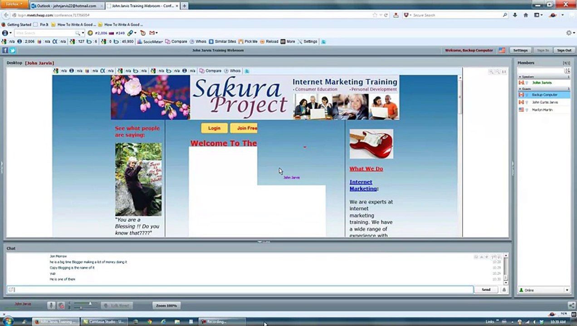Select Marilyn Martin in members list

(x=544, y=110)
